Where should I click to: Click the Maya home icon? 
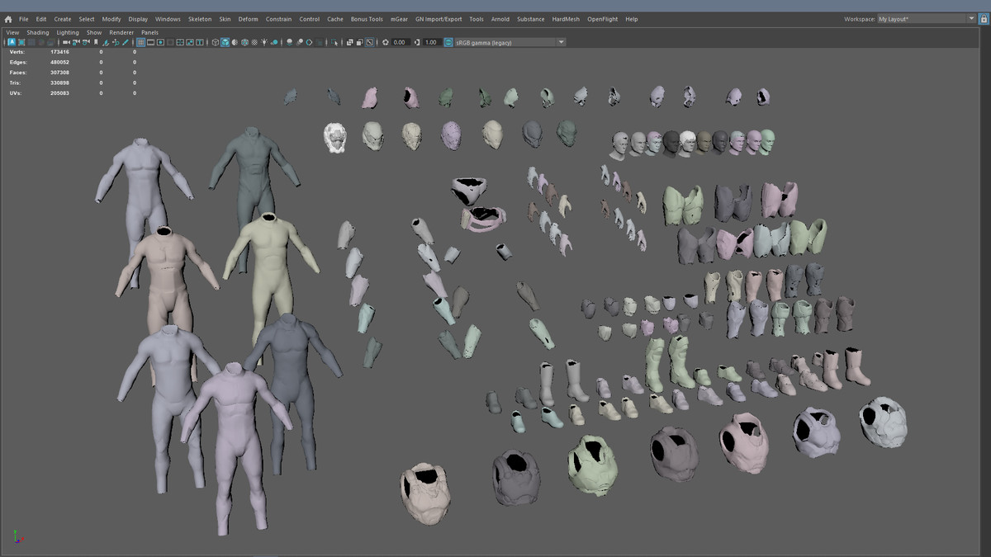coord(8,19)
